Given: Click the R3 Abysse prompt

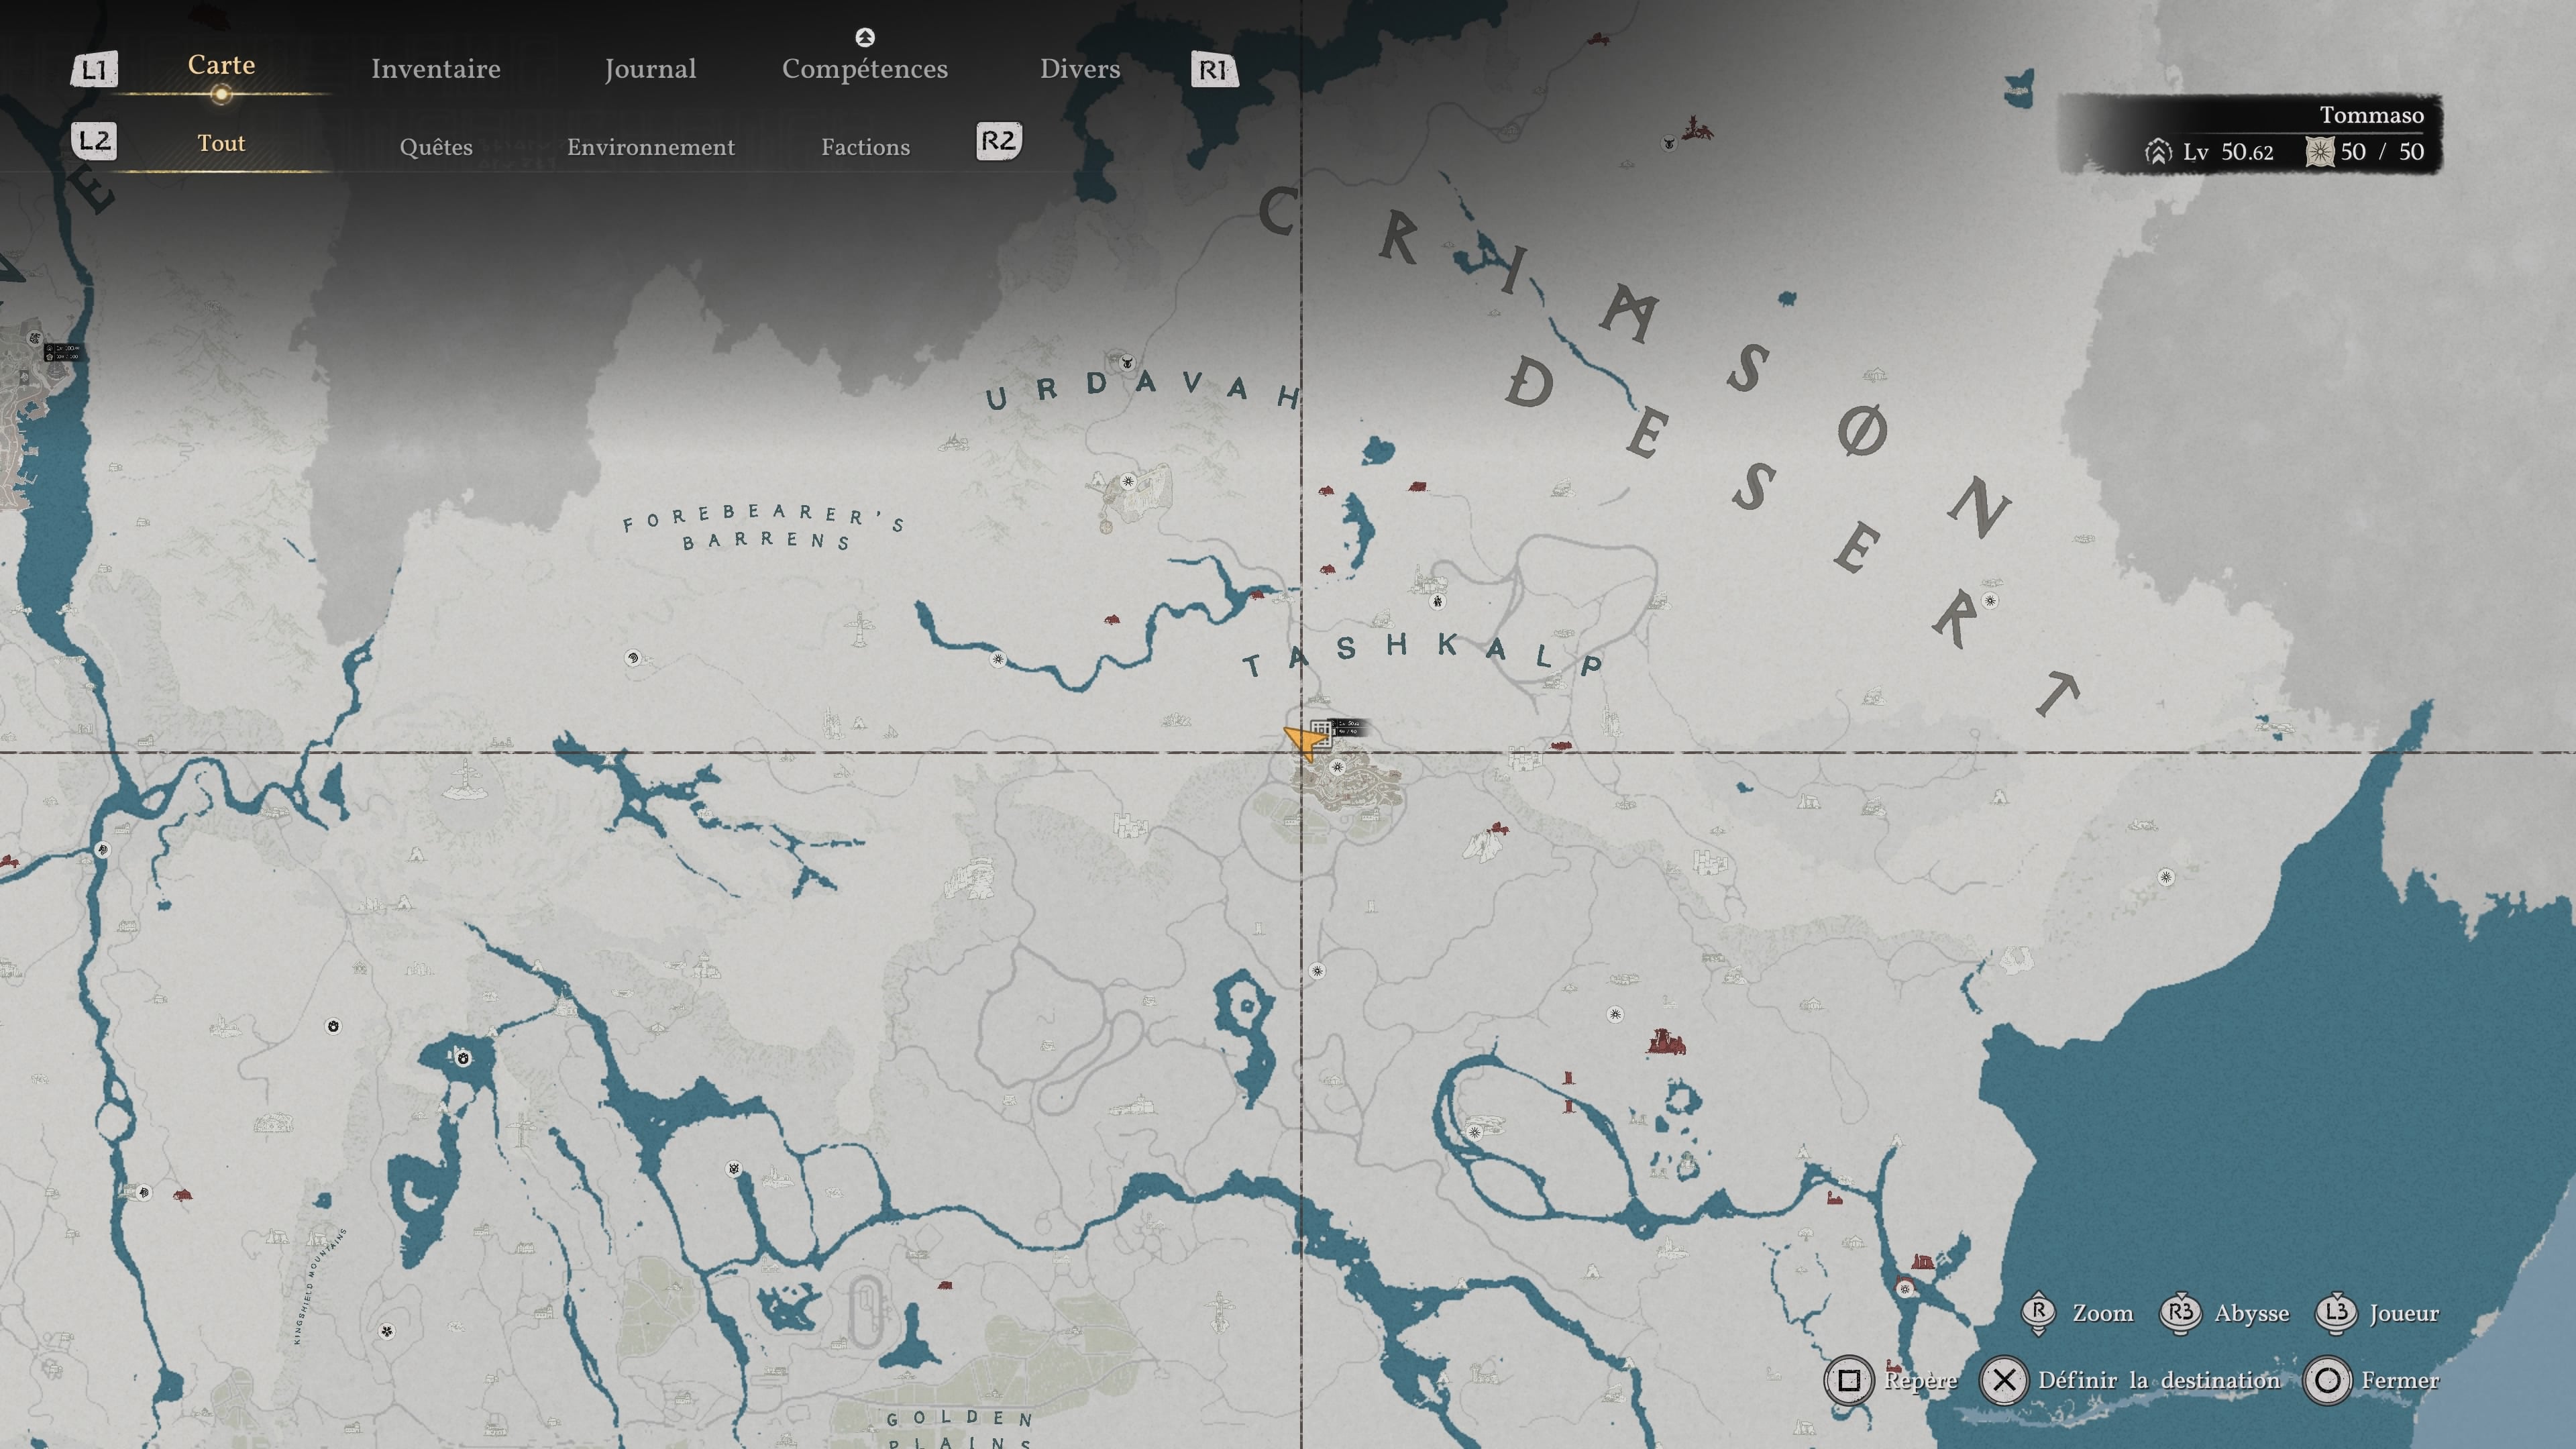Looking at the screenshot, I should coord(2225,1313).
